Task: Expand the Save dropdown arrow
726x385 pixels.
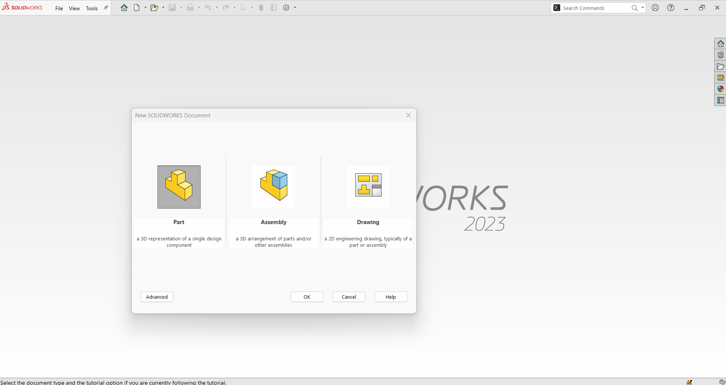Action: (181, 8)
